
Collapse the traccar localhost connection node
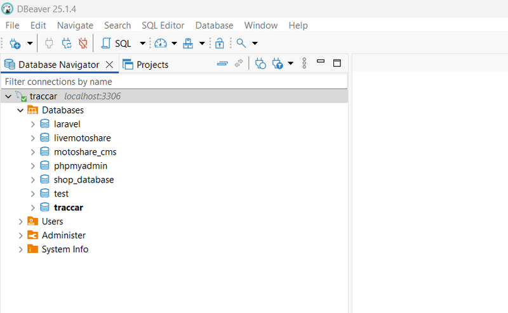[x=8, y=96]
